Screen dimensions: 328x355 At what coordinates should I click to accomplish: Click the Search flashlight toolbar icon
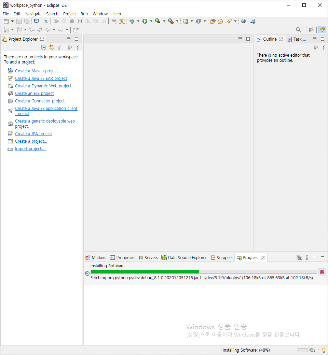pos(229,21)
